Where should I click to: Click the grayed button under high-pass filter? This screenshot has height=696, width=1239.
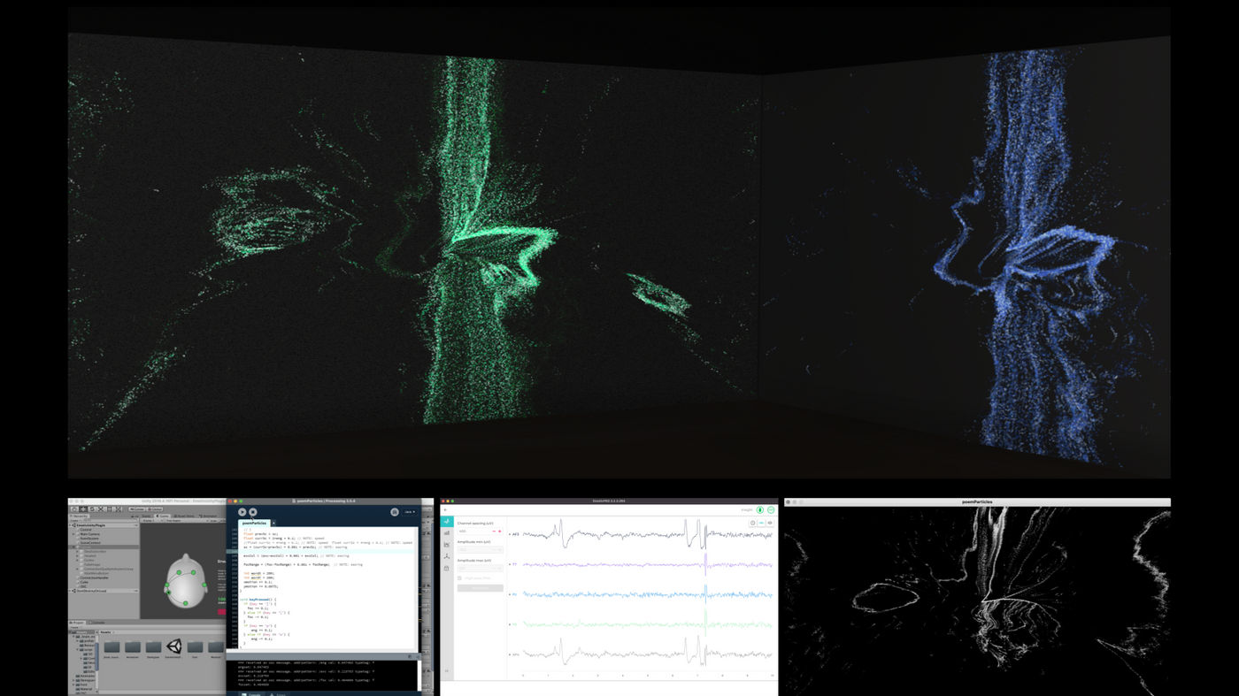tap(480, 588)
